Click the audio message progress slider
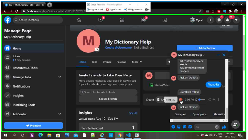The height and width of the screenshot is (140, 248). point(202,99)
